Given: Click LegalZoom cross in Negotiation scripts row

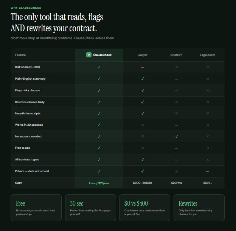Looking at the screenshot, I should click(208, 113).
